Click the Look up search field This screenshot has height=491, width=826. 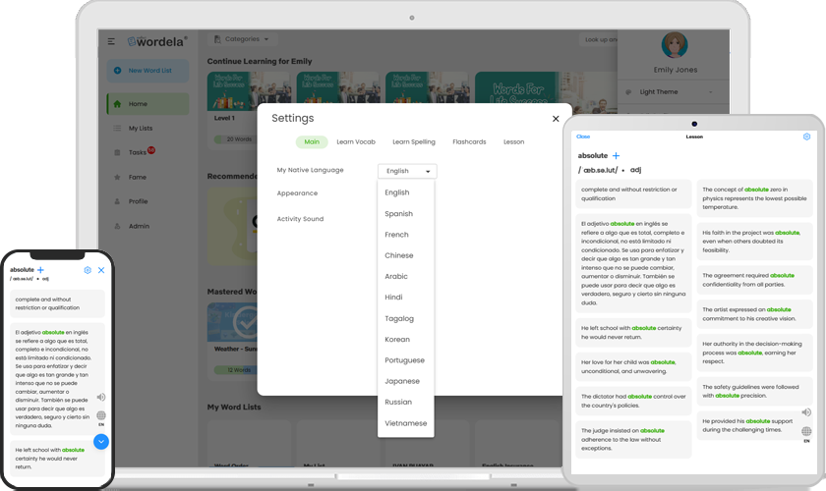pyautogui.click(x=600, y=39)
